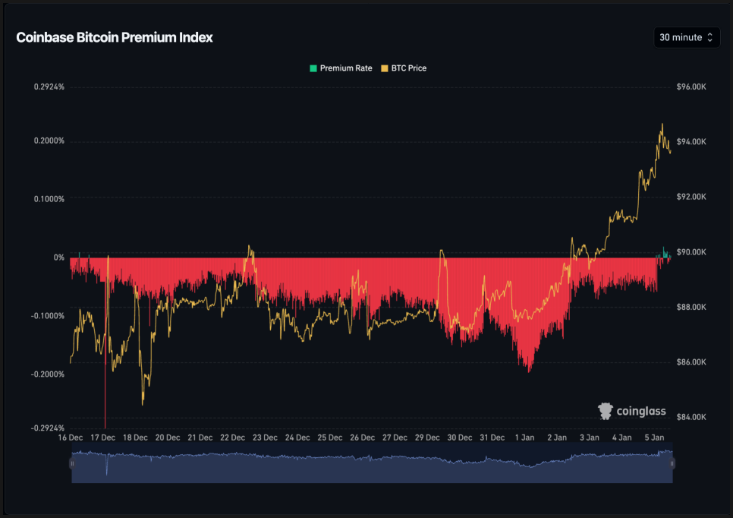Click the 1 Jan date label
The height and width of the screenshot is (518, 733).
tap(524, 437)
